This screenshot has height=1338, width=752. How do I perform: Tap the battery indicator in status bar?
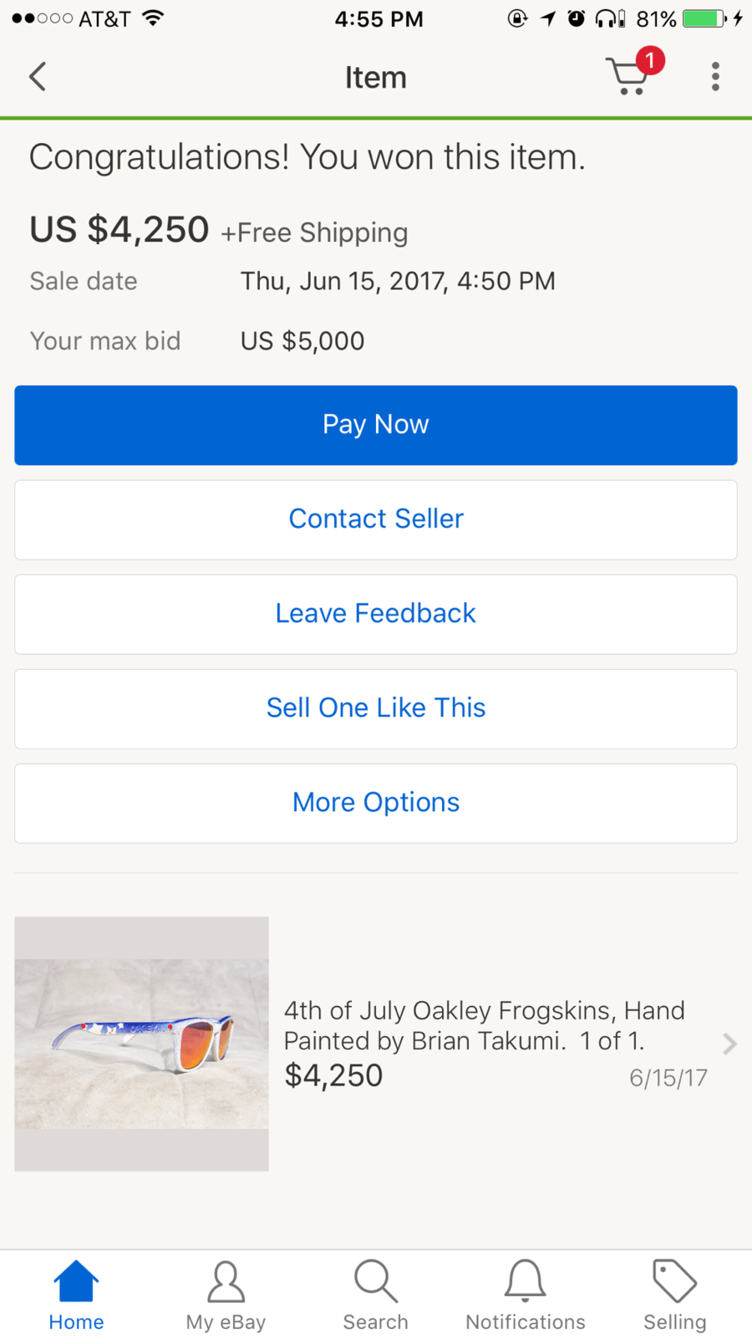tap(704, 18)
